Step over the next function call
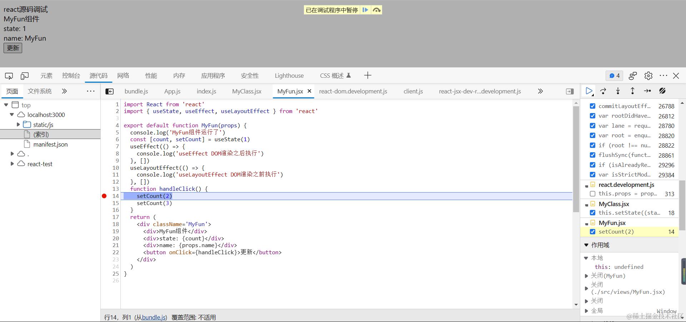Screen dimensions: 686x322 [x=603, y=91]
